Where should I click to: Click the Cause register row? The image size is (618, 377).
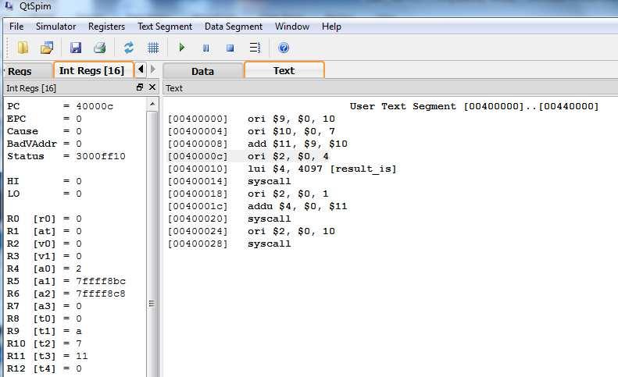[44, 131]
